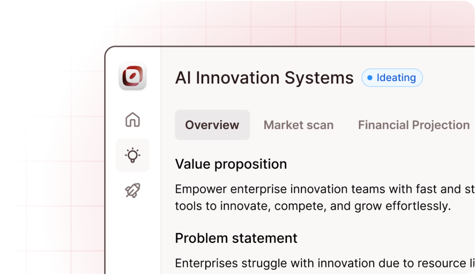Click the empty sidebar area below the rocket
This screenshot has height=275, width=476.
[132, 237]
